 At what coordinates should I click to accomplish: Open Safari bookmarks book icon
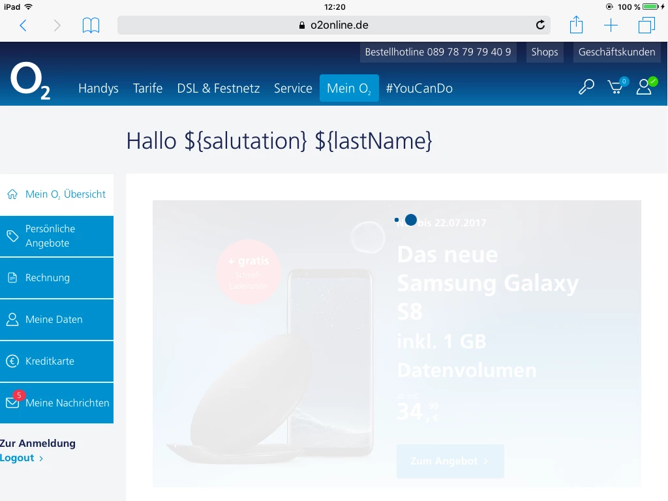click(91, 25)
